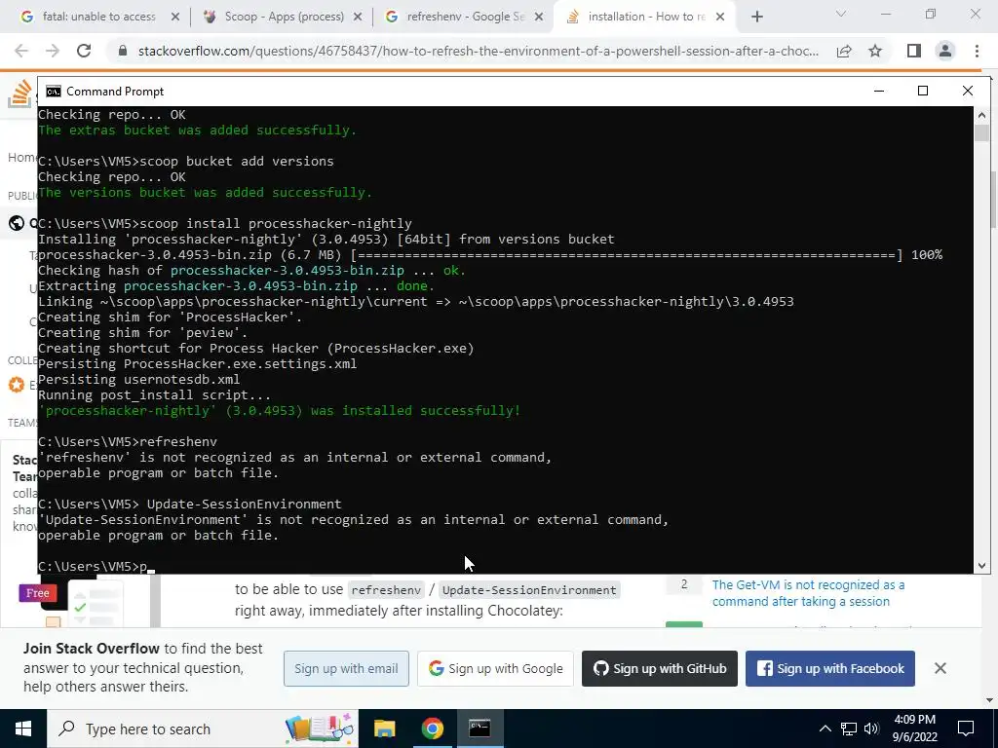This screenshot has height=748, width=998.
Task: Click 'Update-SessionEnvironment' inline code on page
Action: click(x=529, y=590)
